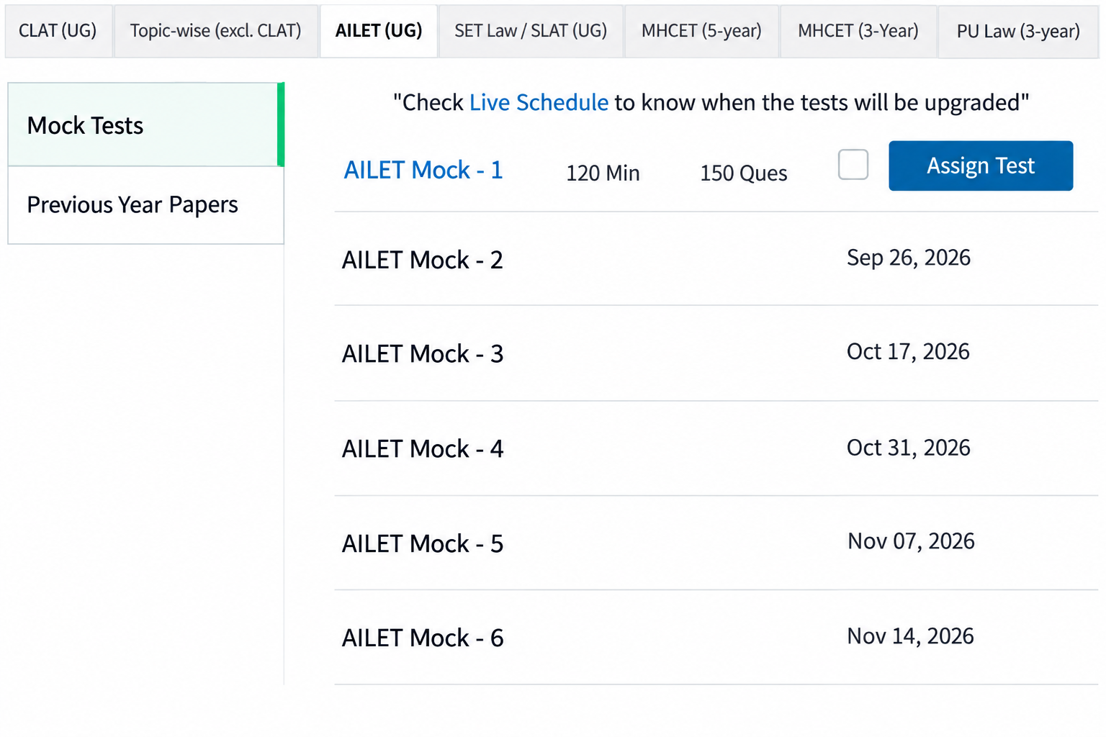Select Mock Tests in sidebar
1106x737 pixels.
click(x=146, y=125)
